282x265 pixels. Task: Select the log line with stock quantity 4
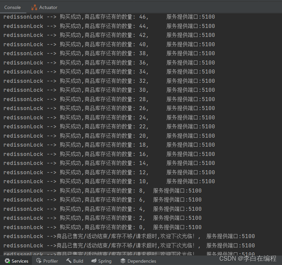(x=103, y=209)
